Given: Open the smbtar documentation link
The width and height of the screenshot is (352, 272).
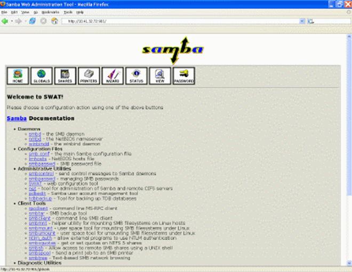Looking at the screenshot, I should click(x=37, y=213).
